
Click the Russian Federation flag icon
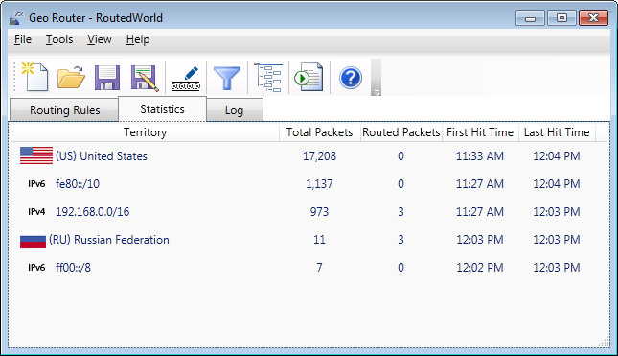pos(33,239)
